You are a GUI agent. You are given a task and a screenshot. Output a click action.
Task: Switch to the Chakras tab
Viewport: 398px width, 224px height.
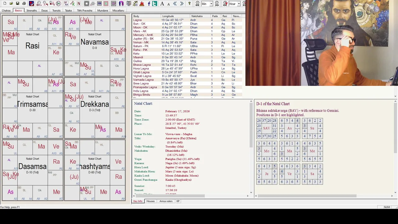(6, 10)
